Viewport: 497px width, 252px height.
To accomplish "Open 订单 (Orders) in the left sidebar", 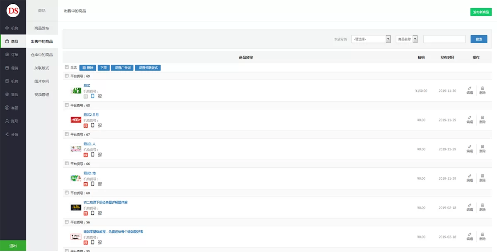I will point(12,55).
